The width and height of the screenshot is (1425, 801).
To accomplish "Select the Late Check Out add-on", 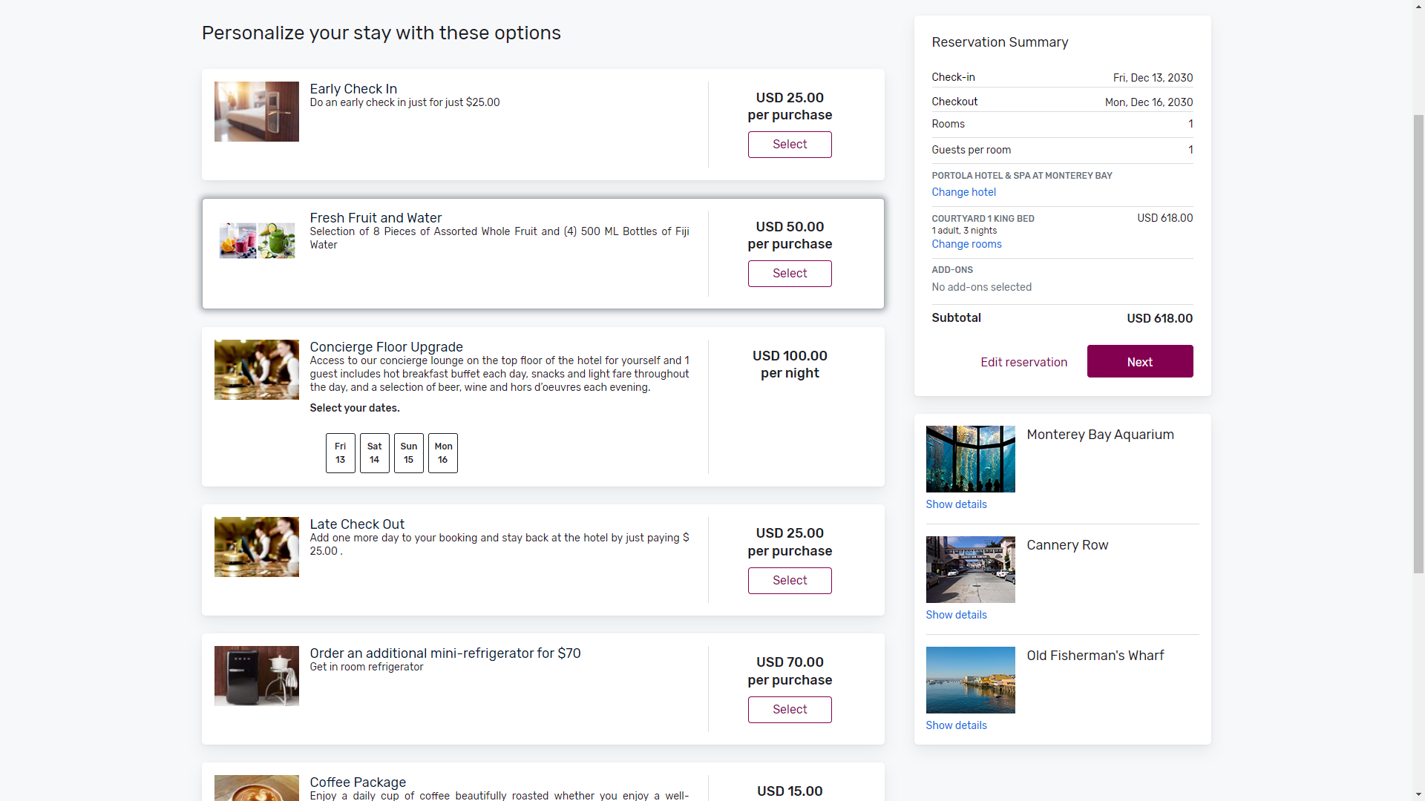I will click(x=790, y=581).
